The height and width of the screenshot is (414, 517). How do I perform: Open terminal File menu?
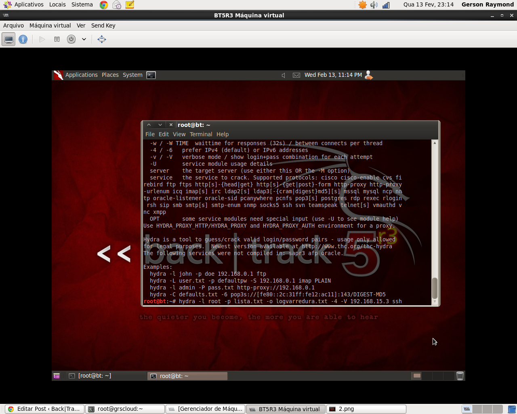pos(150,134)
